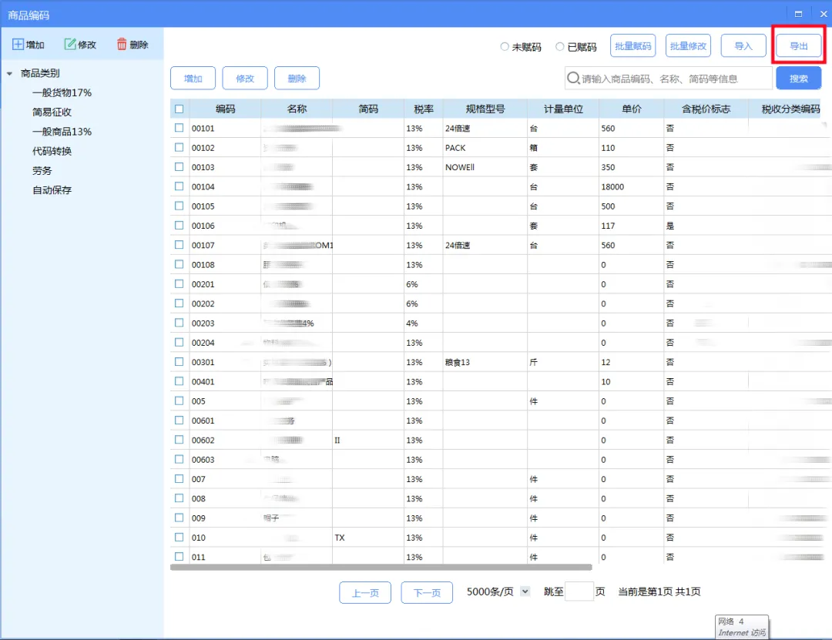Check the box for row 00602
Screen dimensions: 832x640
point(179,440)
